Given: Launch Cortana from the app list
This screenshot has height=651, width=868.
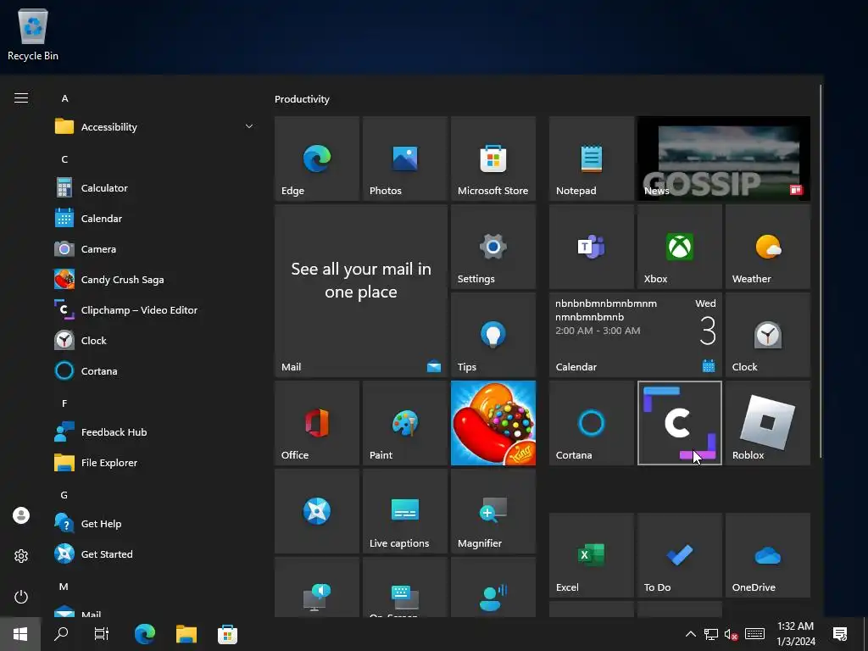Looking at the screenshot, I should [156, 370].
